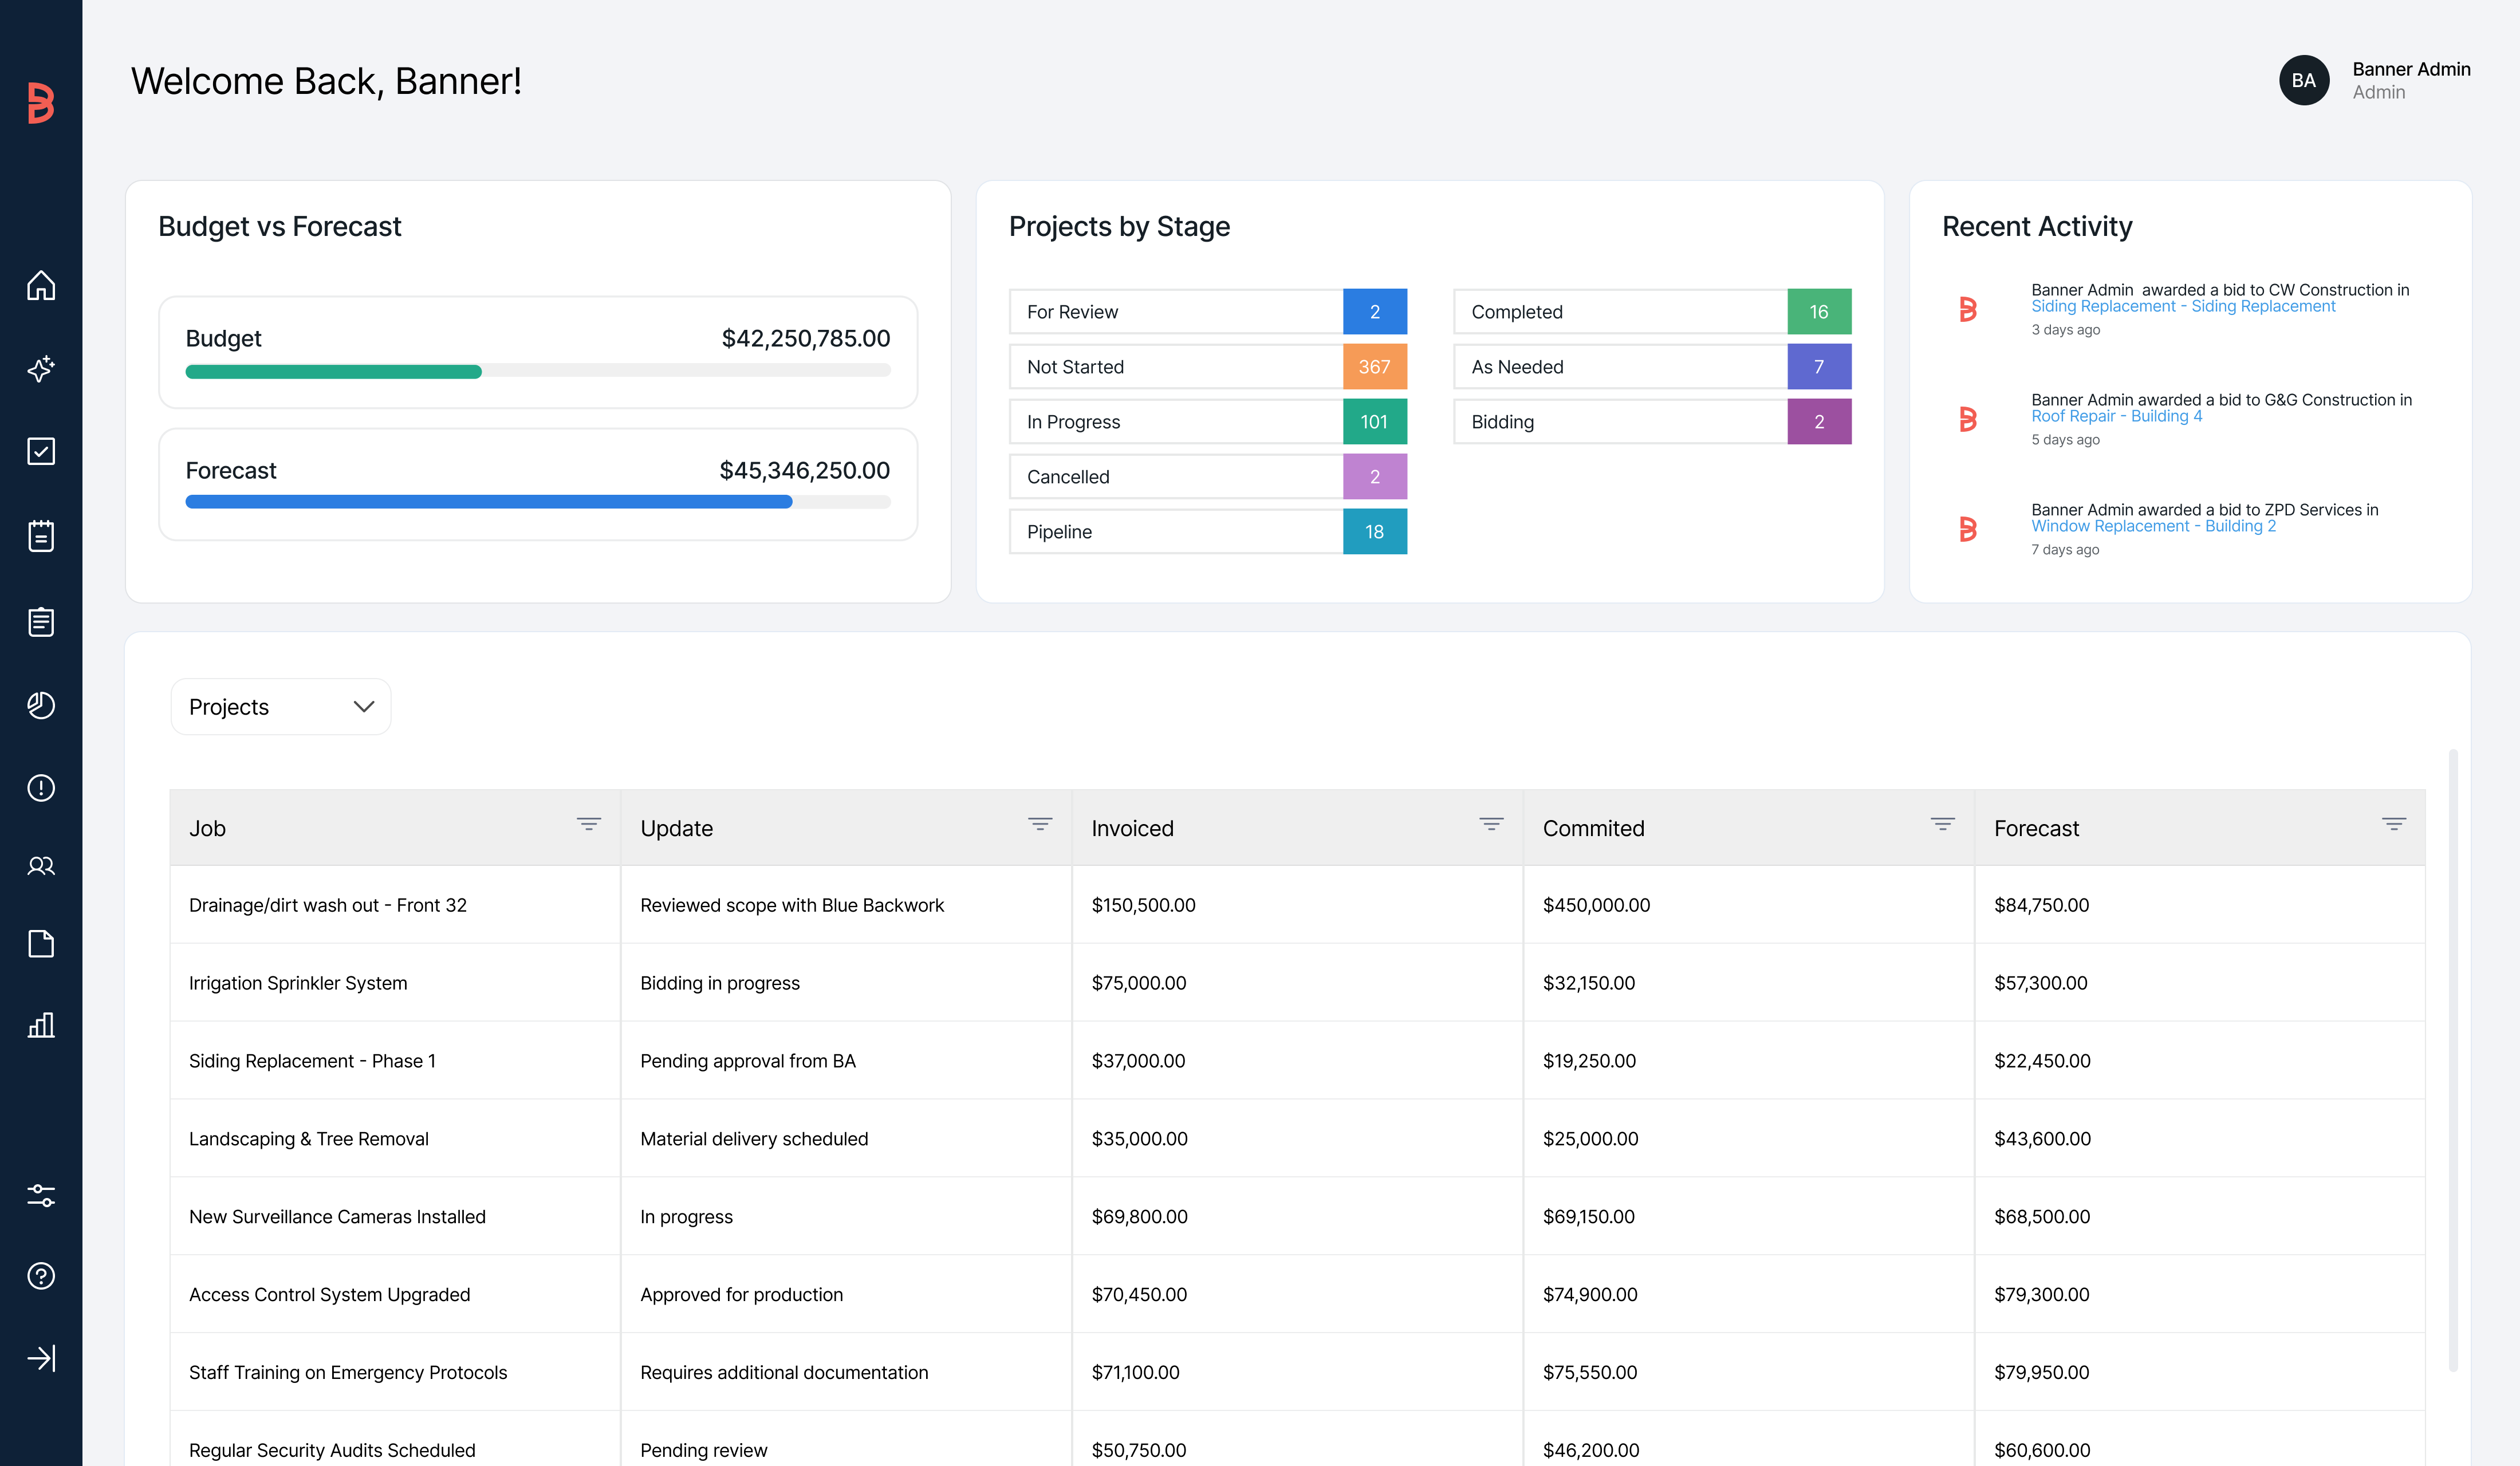Select the Not Started stage with 367

(1207, 367)
